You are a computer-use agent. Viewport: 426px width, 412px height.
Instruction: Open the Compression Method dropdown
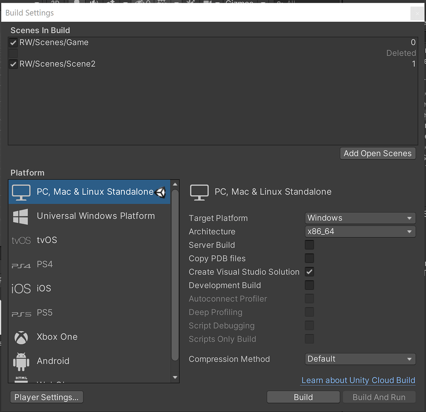pos(360,359)
